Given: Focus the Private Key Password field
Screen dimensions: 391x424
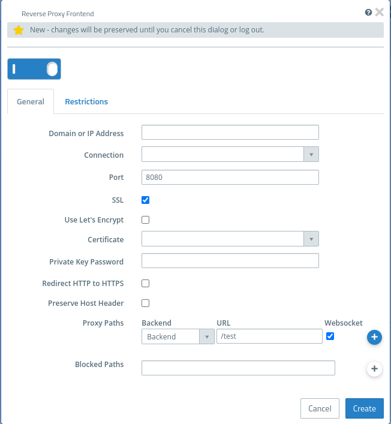Looking at the screenshot, I should tap(230, 261).
